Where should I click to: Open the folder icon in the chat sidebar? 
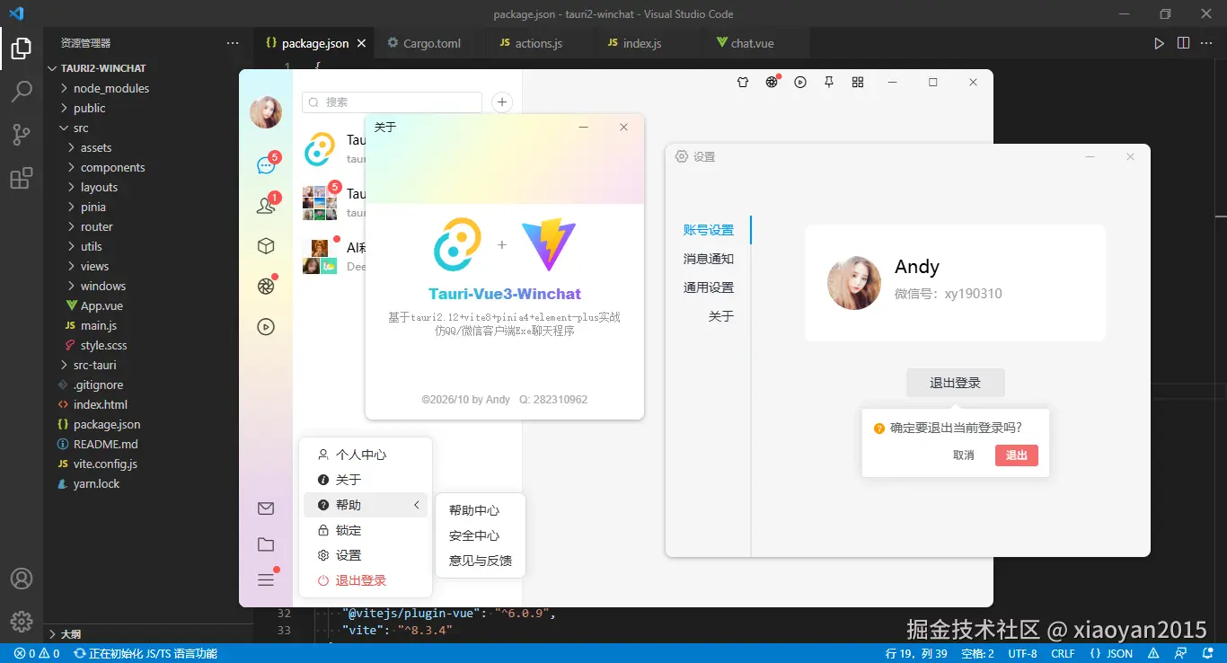(x=266, y=544)
